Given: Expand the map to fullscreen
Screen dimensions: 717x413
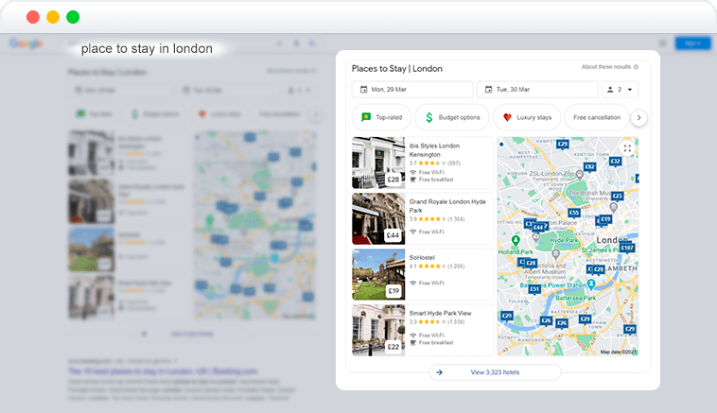Looking at the screenshot, I should [x=627, y=148].
